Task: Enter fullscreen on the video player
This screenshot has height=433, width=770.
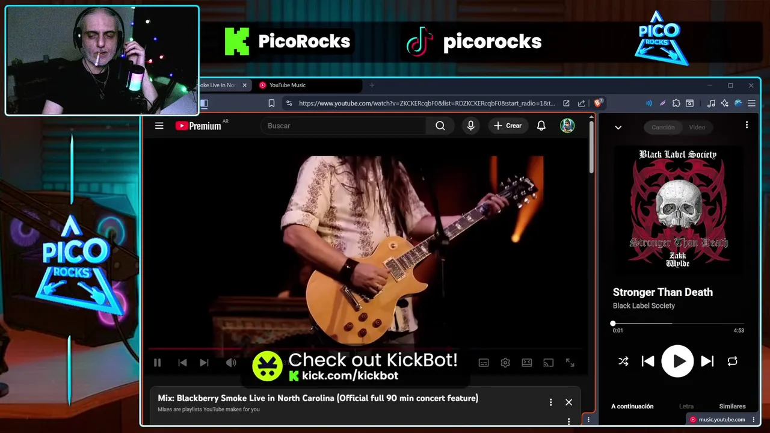Action: click(570, 363)
